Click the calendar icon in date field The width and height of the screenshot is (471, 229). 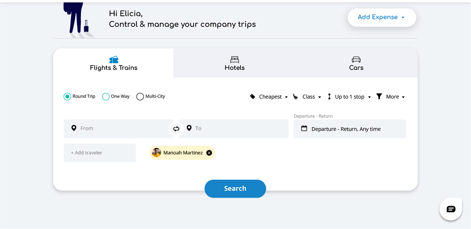point(304,128)
